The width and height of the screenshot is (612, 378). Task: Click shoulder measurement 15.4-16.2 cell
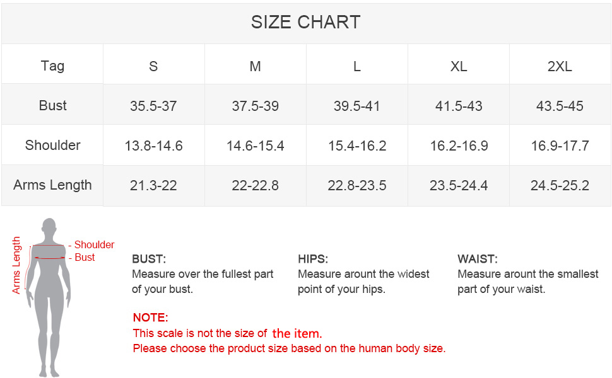tap(357, 146)
